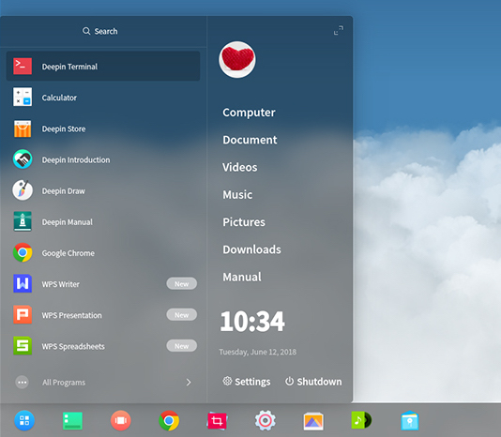Open the Pictures folder
The height and width of the screenshot is (437, 501).
coord(244,222)
